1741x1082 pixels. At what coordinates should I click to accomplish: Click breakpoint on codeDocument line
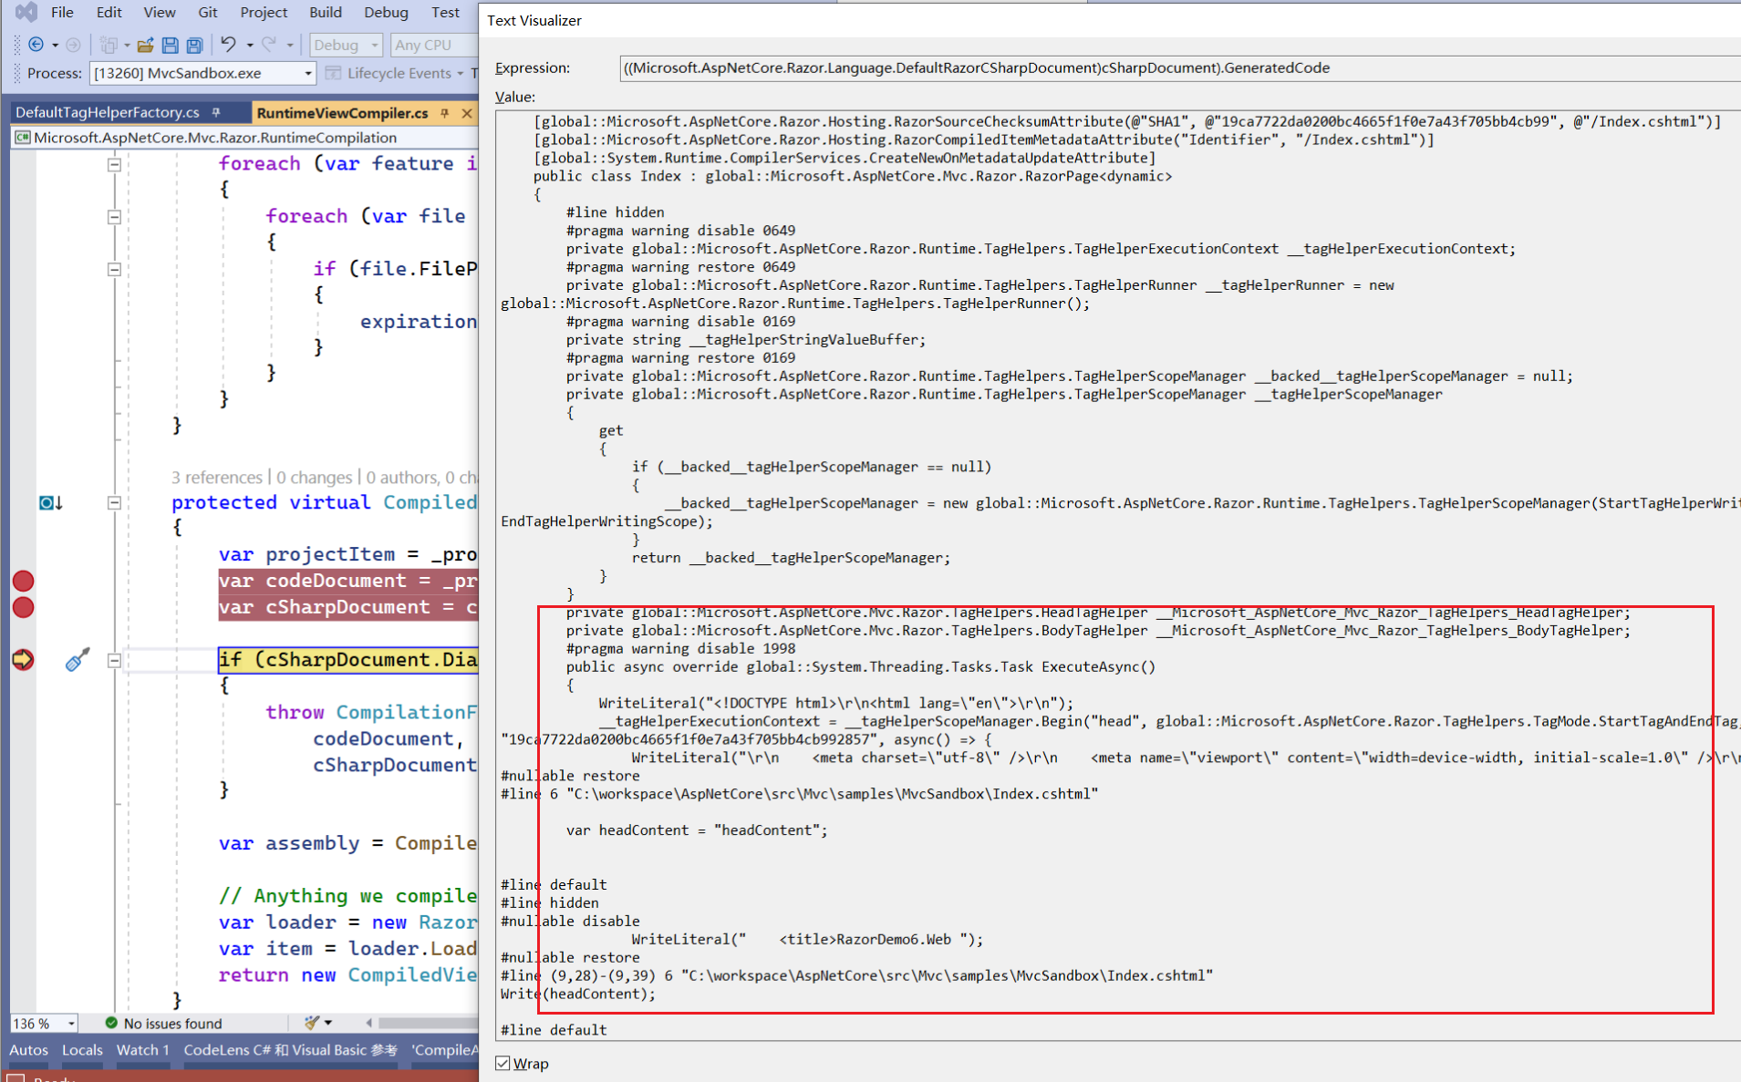click(x=23, y=581)
